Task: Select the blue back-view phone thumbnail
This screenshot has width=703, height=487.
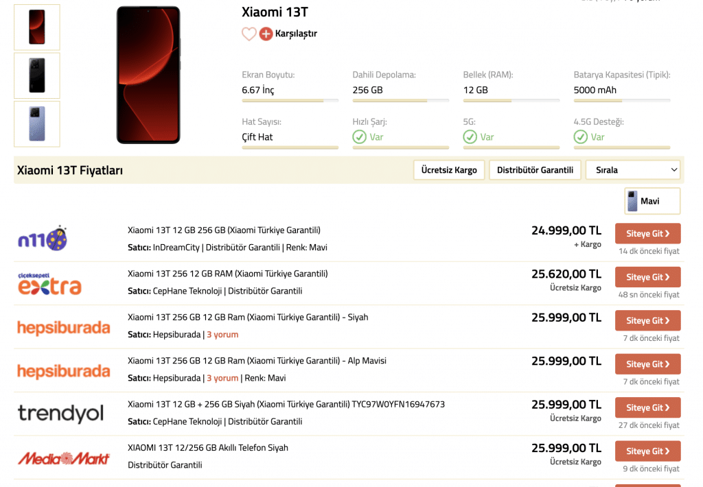Action: click(37, 124)
